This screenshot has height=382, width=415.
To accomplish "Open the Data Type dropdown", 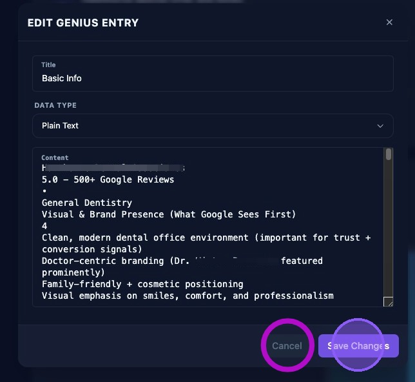I will [213, 126].
